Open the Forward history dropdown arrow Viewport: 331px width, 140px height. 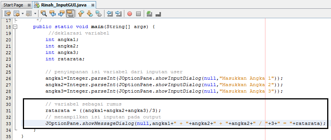35,14
